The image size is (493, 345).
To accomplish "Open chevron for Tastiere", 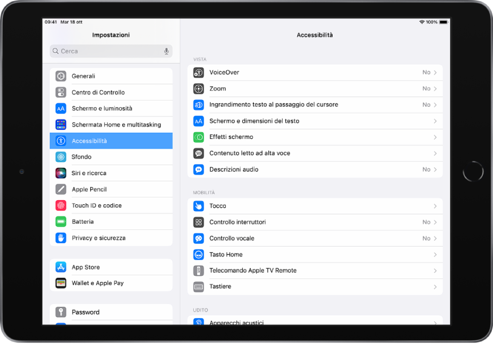I will click(x=435, y=287).
